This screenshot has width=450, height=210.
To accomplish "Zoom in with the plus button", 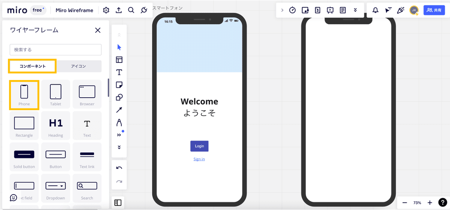I will (x=430, y=203).
